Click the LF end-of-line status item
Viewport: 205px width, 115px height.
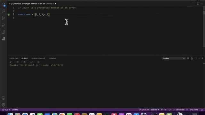169,110
